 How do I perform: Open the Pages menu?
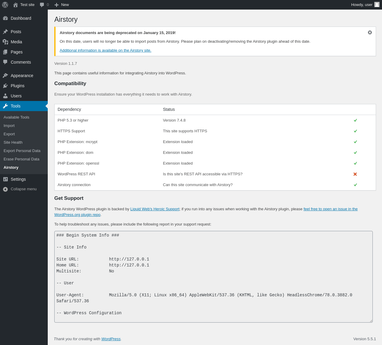pyautogui.click(x=24, y=52)
